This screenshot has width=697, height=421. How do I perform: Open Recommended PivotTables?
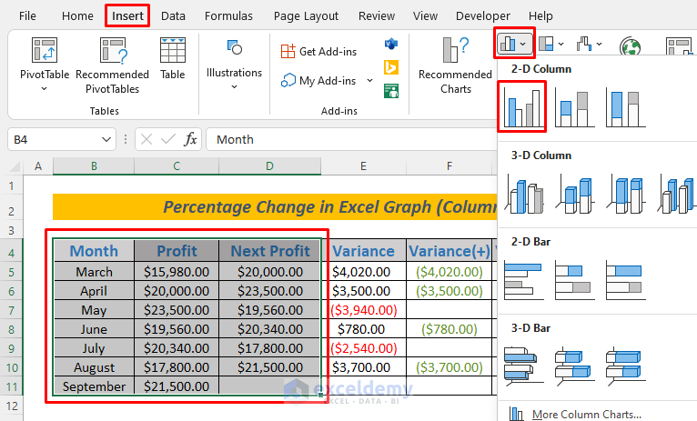[x=113, y=65]
